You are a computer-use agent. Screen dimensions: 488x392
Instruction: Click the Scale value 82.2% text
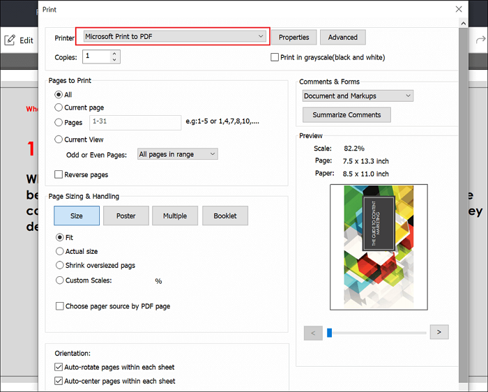(354, 149)
